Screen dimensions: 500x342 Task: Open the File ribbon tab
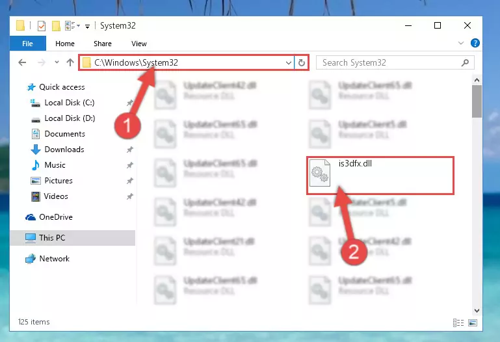click(x=28, y=44)
